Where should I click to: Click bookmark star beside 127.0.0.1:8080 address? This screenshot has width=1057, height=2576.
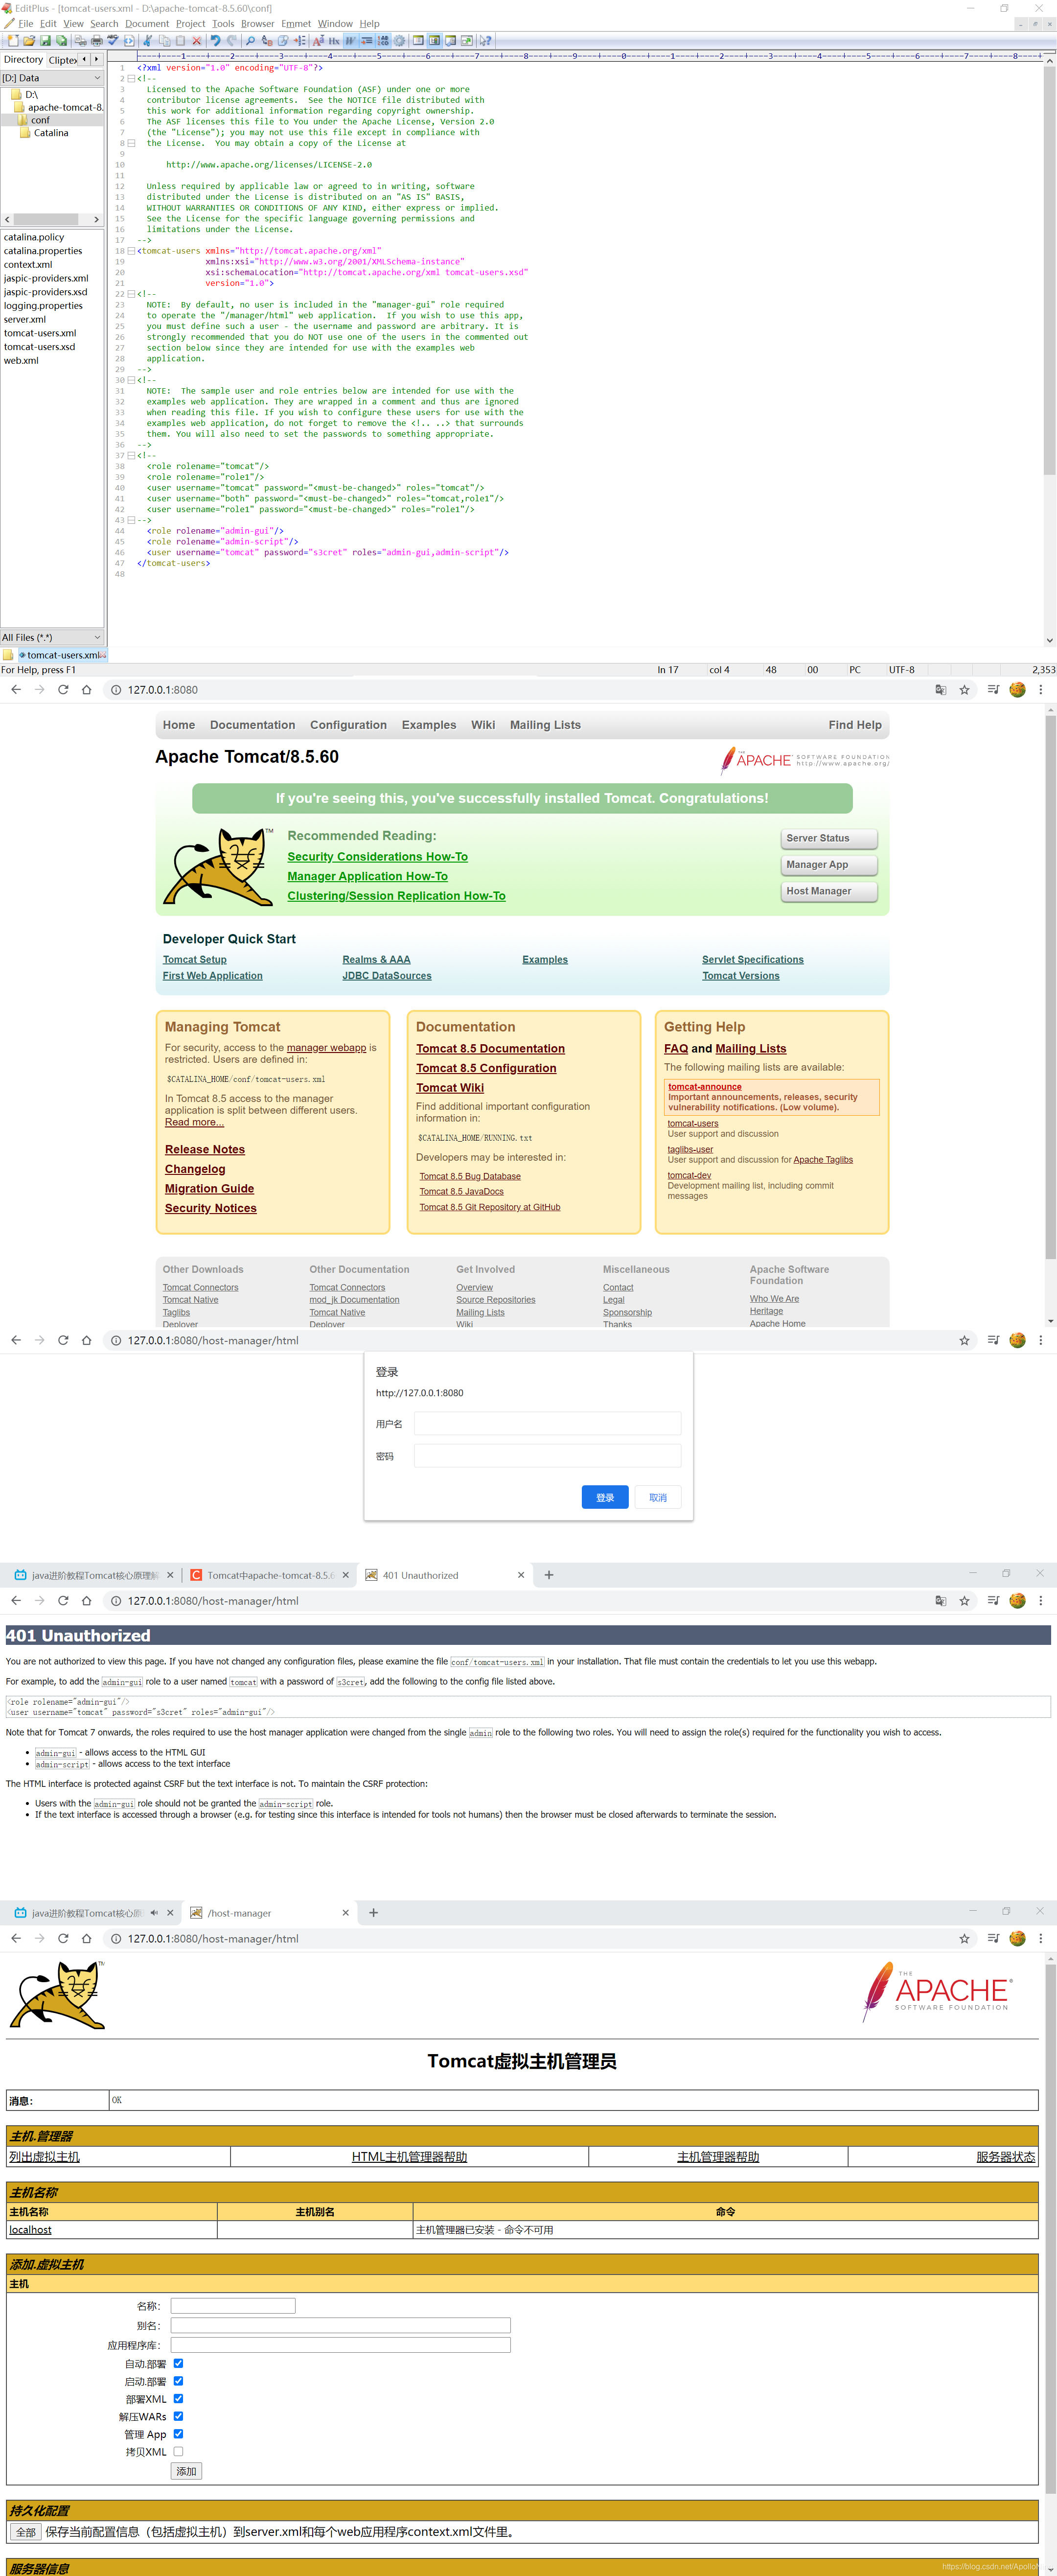tap(964, 689)
